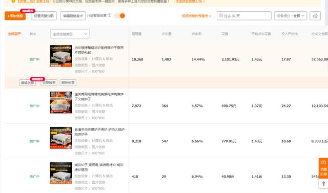Screen dimensions: 328x193
Task: Click the 推广中 status in the 10,260 row
Action: point(34,59)
